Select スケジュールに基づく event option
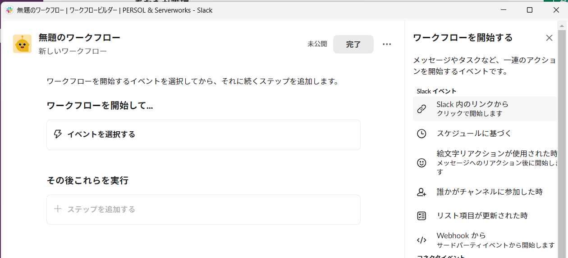568x258 pixels. (485, 133)
